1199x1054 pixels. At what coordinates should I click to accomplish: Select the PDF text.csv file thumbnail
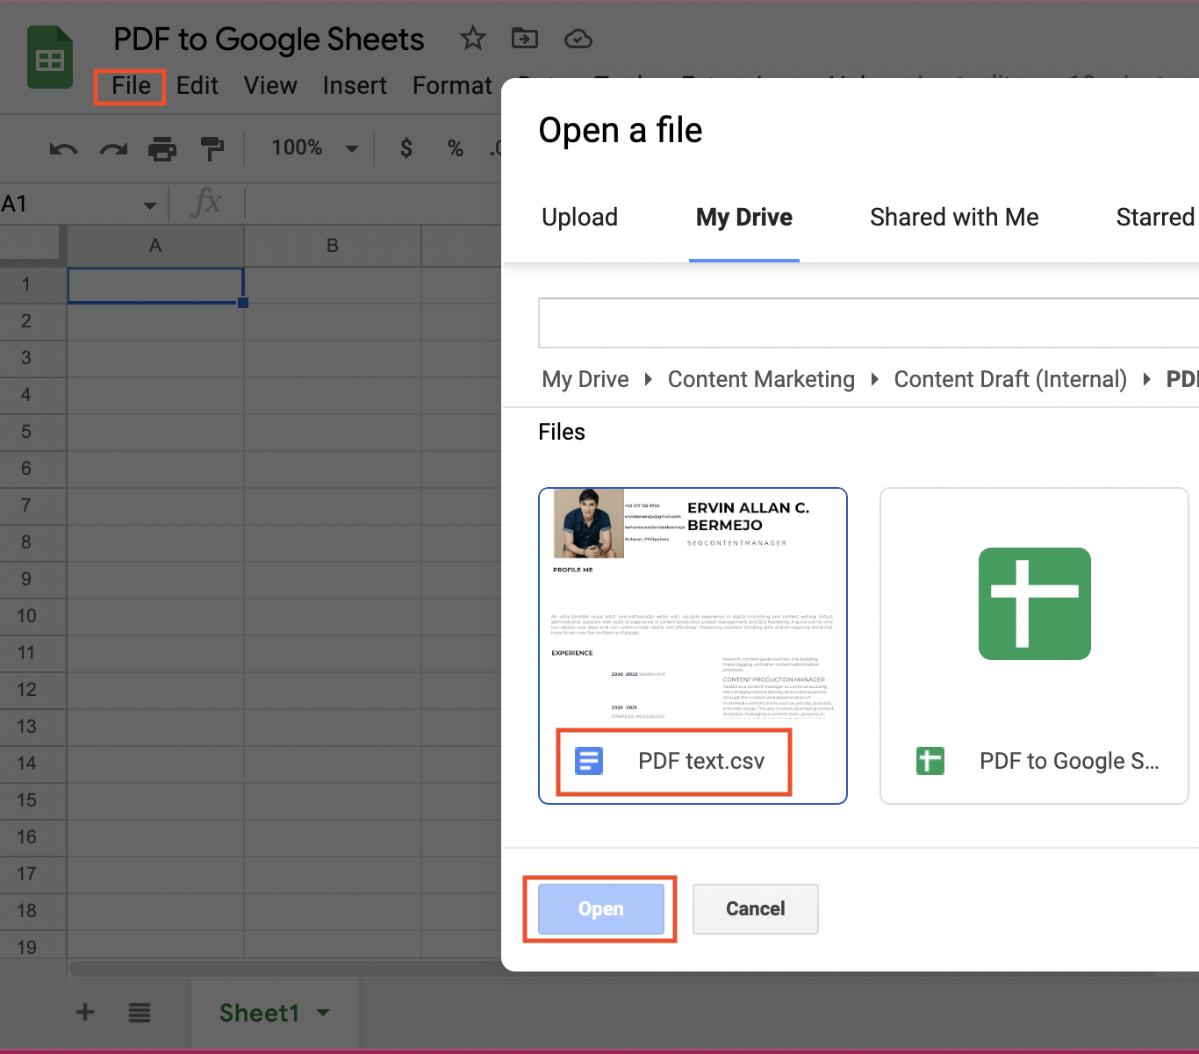693,614
